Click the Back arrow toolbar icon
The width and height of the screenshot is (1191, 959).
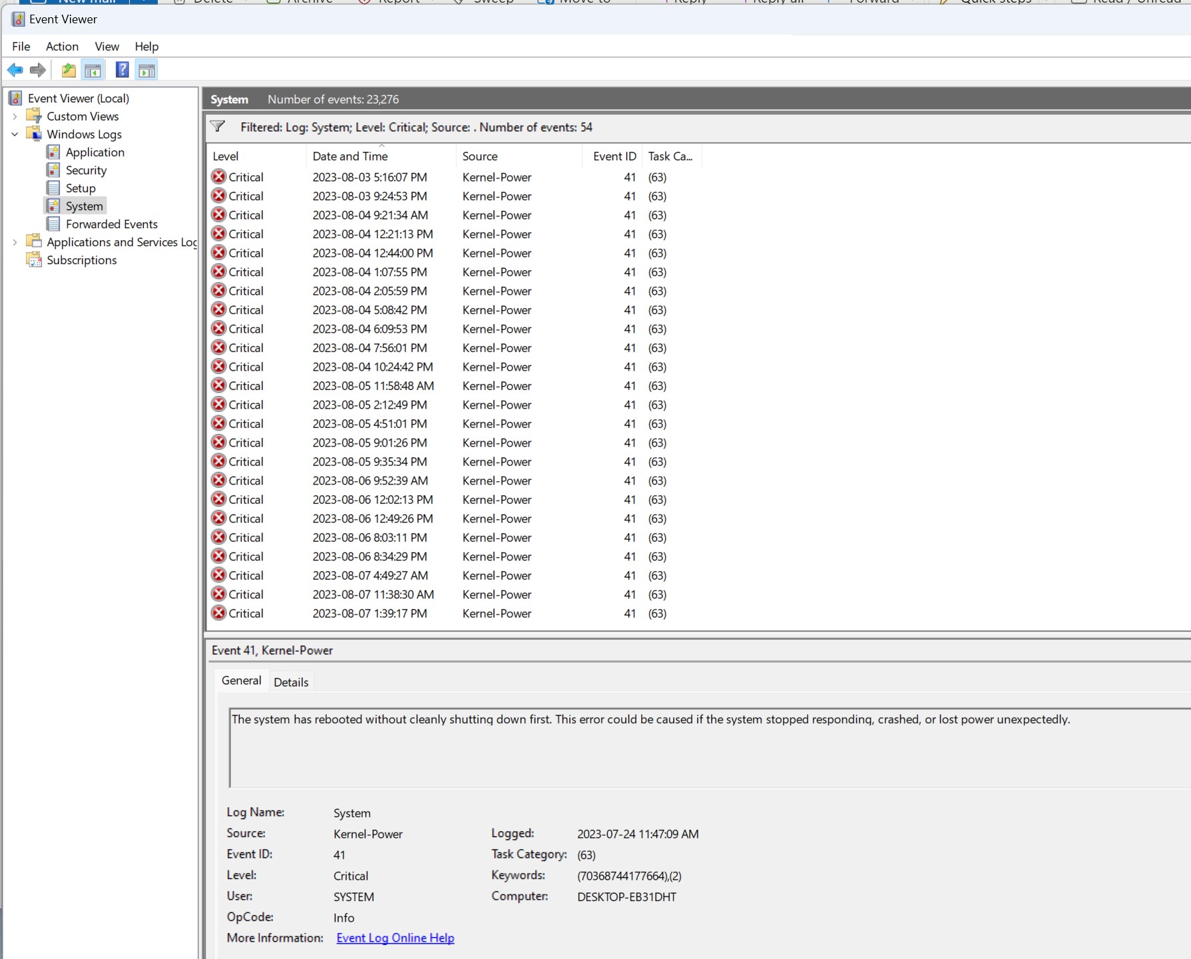(x=15, y=70)
